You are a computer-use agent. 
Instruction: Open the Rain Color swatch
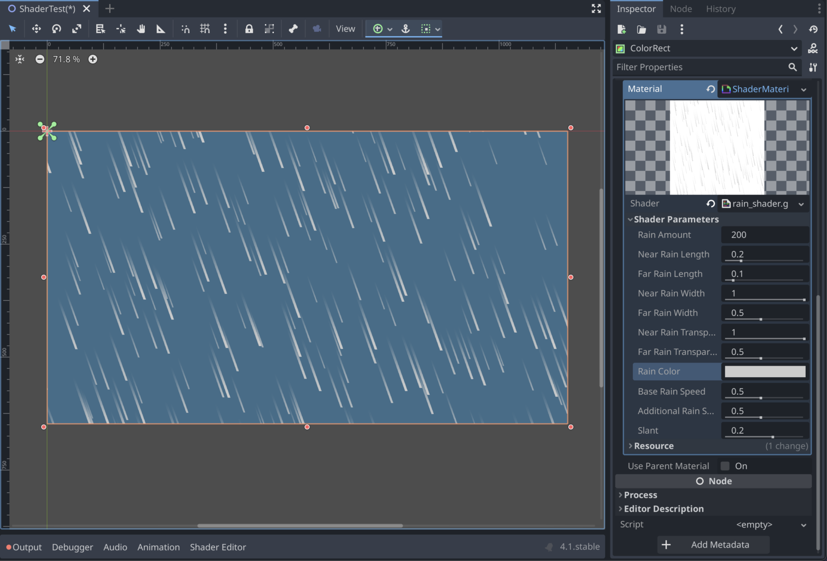click(x=765, y=371)
